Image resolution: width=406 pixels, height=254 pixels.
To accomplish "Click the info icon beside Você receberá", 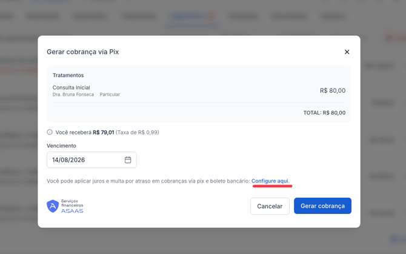I will 50,132.
